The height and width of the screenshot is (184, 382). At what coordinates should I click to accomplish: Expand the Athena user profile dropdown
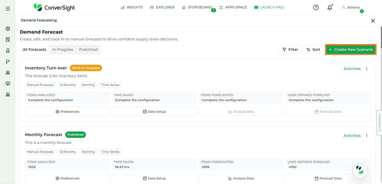pos(351,7)
